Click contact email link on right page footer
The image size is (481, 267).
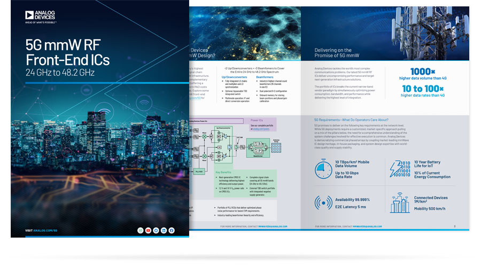tap(368, 226)
